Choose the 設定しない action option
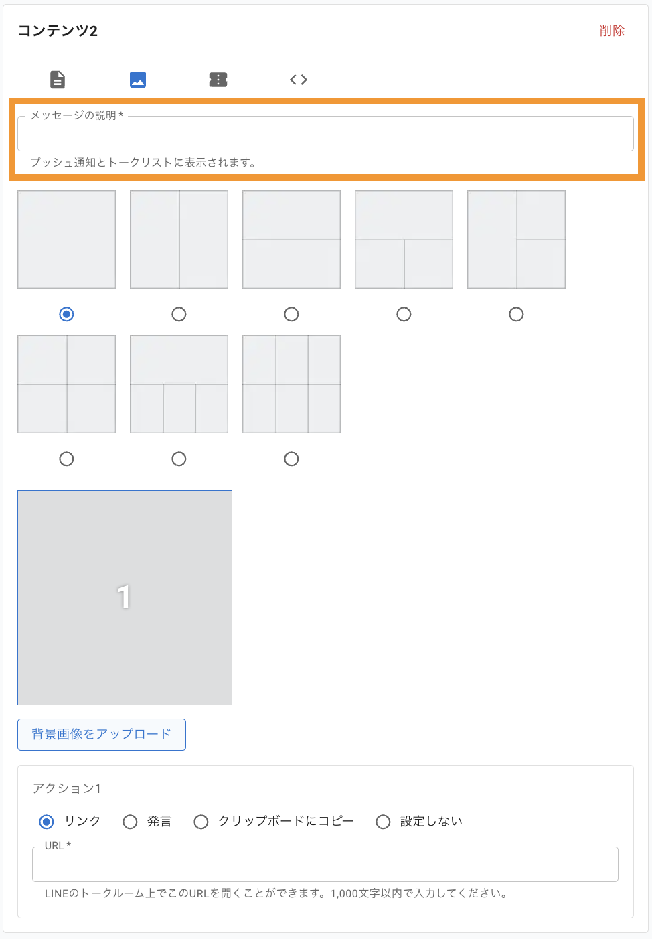Viewport: 652px width, 939px height. 383,821
